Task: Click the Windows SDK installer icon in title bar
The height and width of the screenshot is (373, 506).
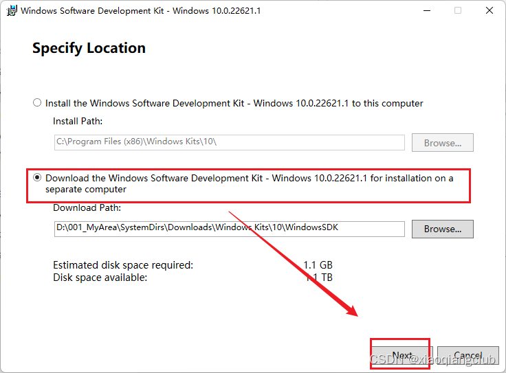Action: pyautogui.click(x=12, y=10)
